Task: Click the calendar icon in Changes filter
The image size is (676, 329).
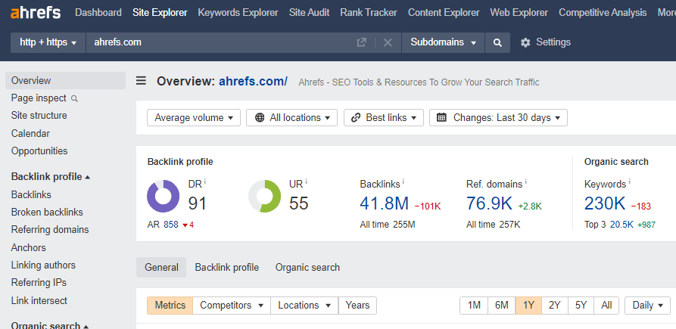Action: (441, 117)
